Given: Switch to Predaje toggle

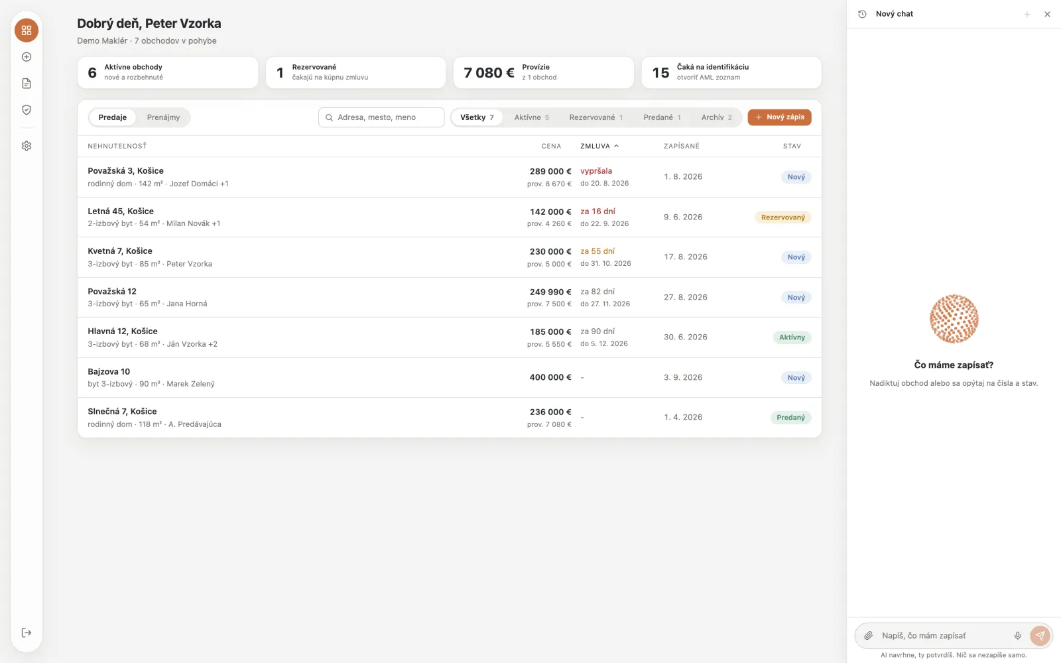Looking at the screenshot, I should pos(113,117).
